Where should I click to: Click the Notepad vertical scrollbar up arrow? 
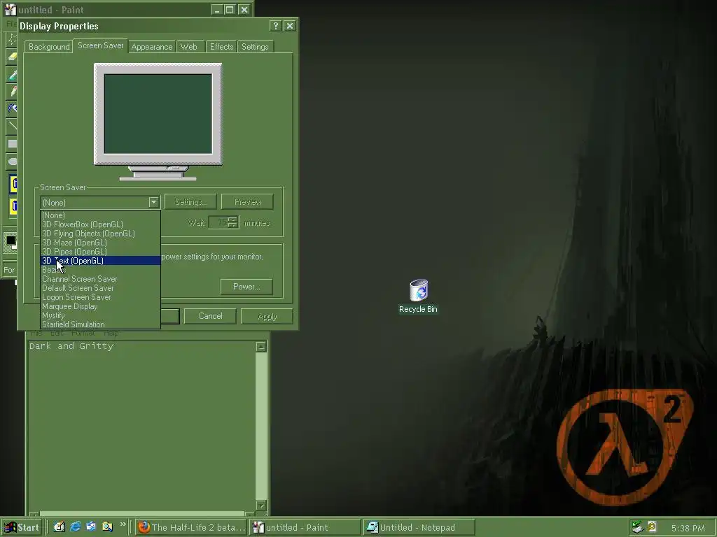[x=261, y=347]
